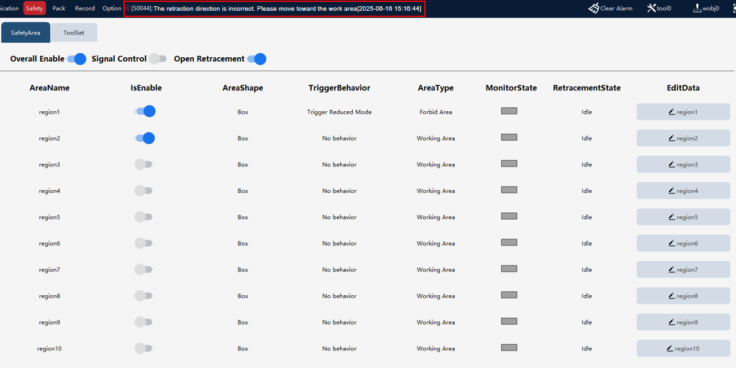
Task: Click the region1 area name
Action: [x=49, y=112]
